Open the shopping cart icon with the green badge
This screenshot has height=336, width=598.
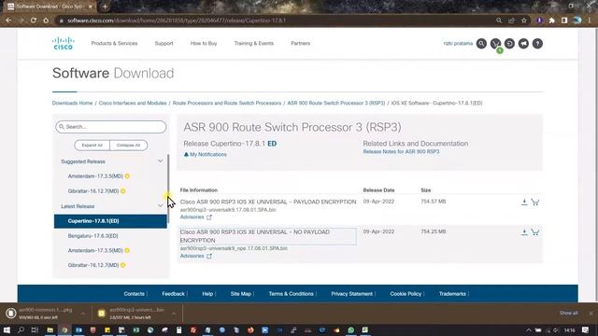coord(495,44)
